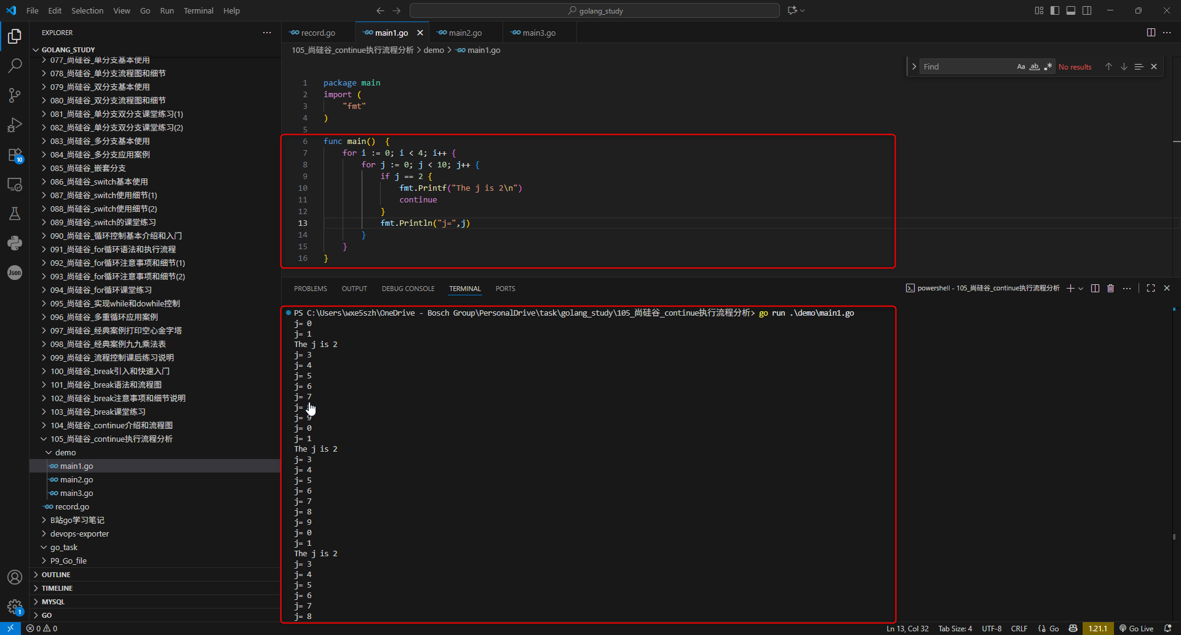Toggle the secondary side bar visibility
Image resolution: width=1181 pixels, height=635 pixels.
tap(1087, 10)
